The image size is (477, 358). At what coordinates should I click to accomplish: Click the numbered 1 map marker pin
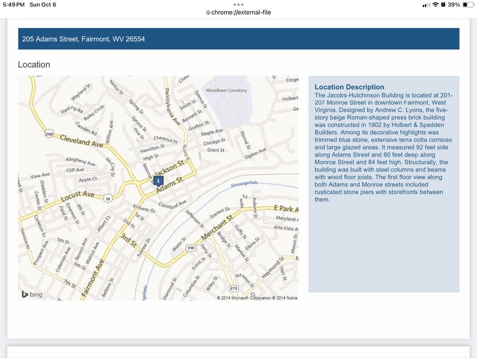[x=158, y=181]
